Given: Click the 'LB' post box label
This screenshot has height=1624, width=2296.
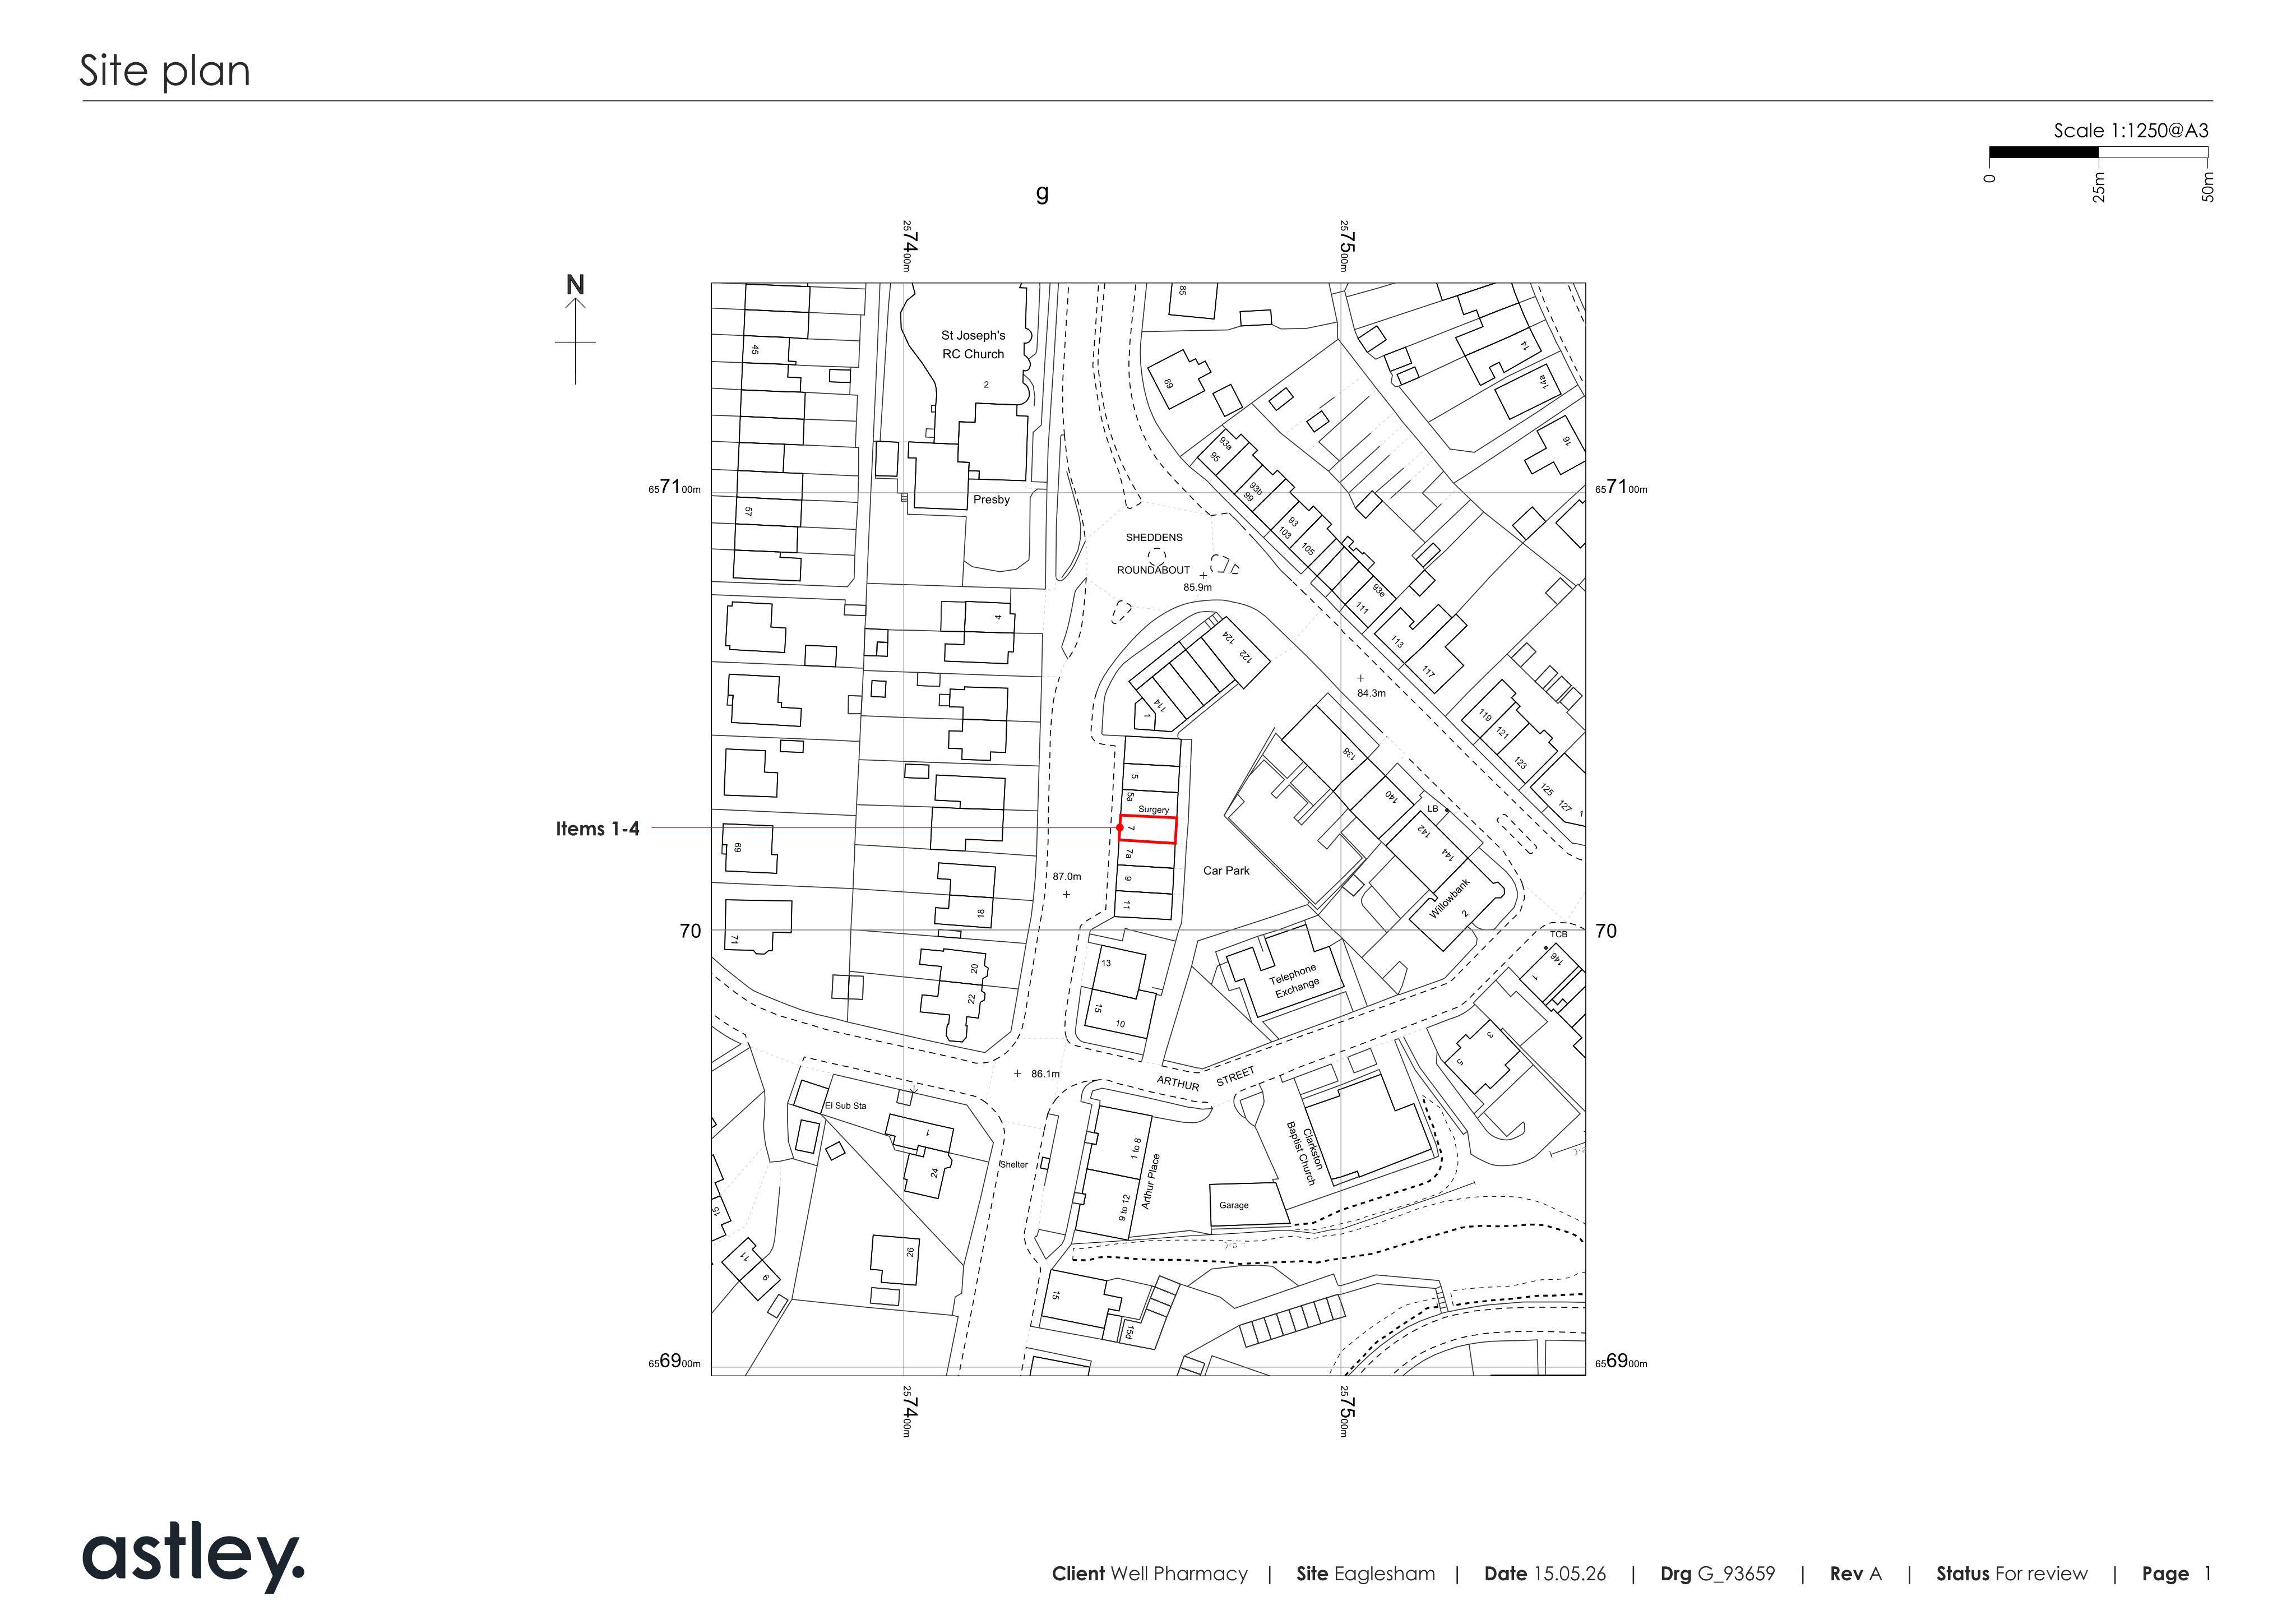Looking at the screenshot, I should [x=1432, y=809].
